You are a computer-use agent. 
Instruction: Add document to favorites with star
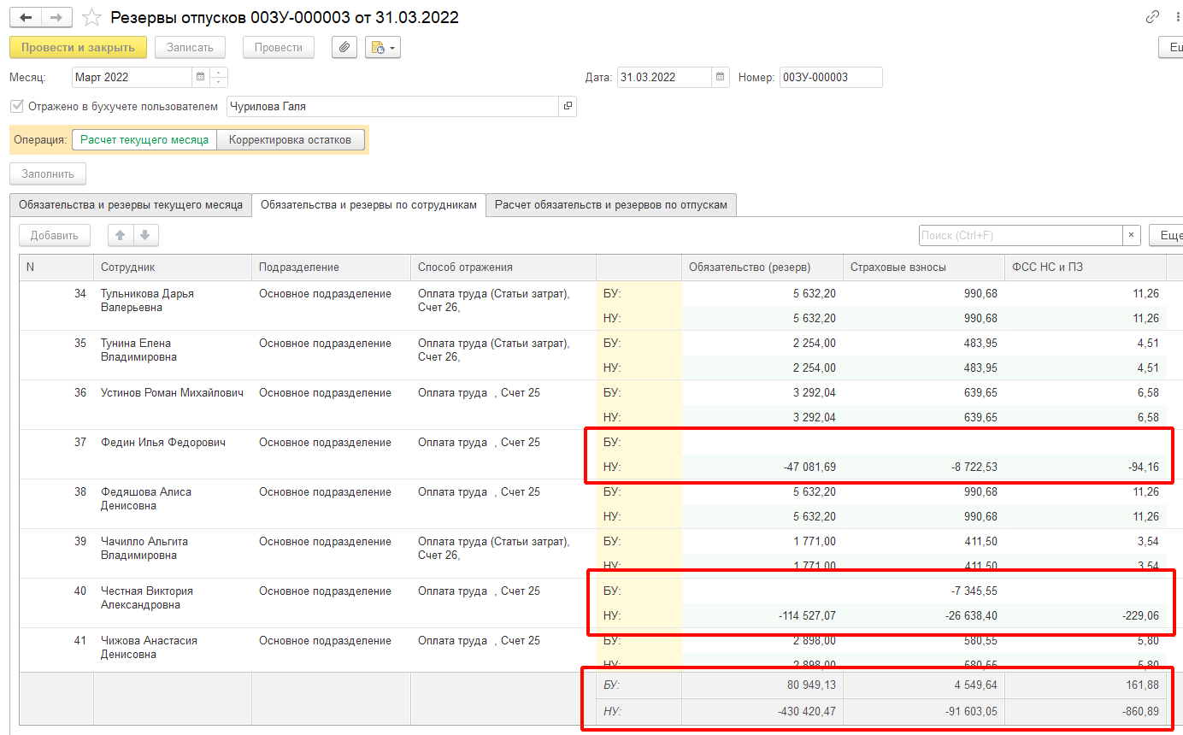point(91,18)
